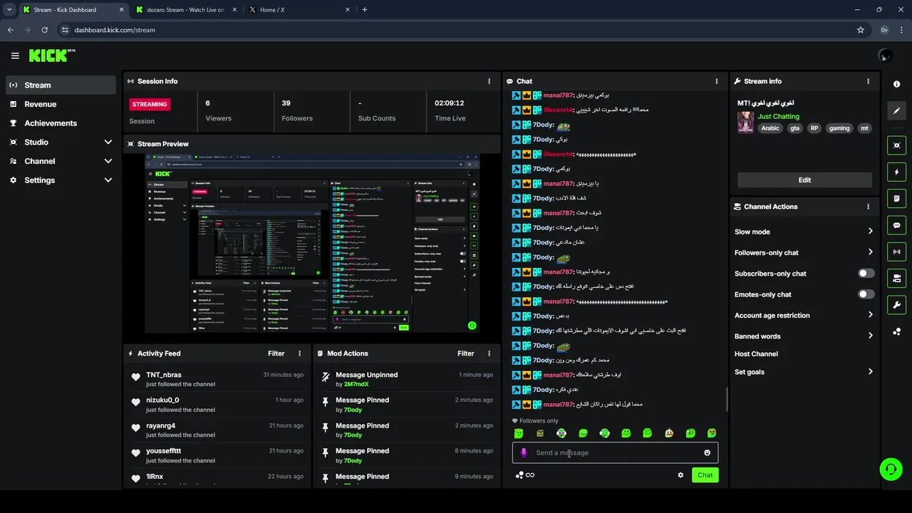Click the gaming stream tag
912x513 pixels.
[839, 128]
